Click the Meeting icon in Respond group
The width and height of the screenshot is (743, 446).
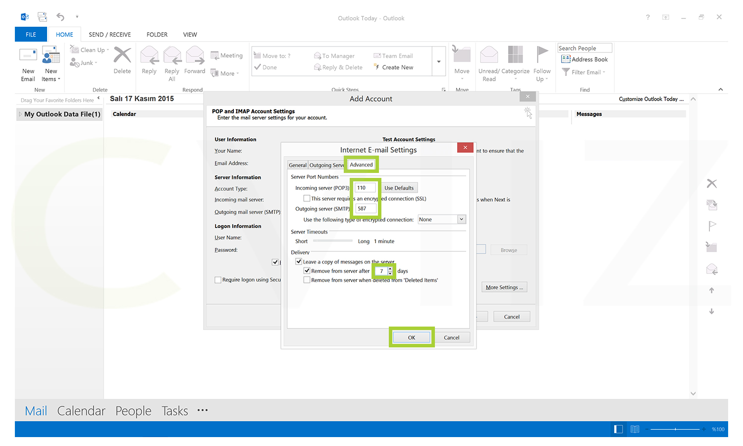(215, 56)
